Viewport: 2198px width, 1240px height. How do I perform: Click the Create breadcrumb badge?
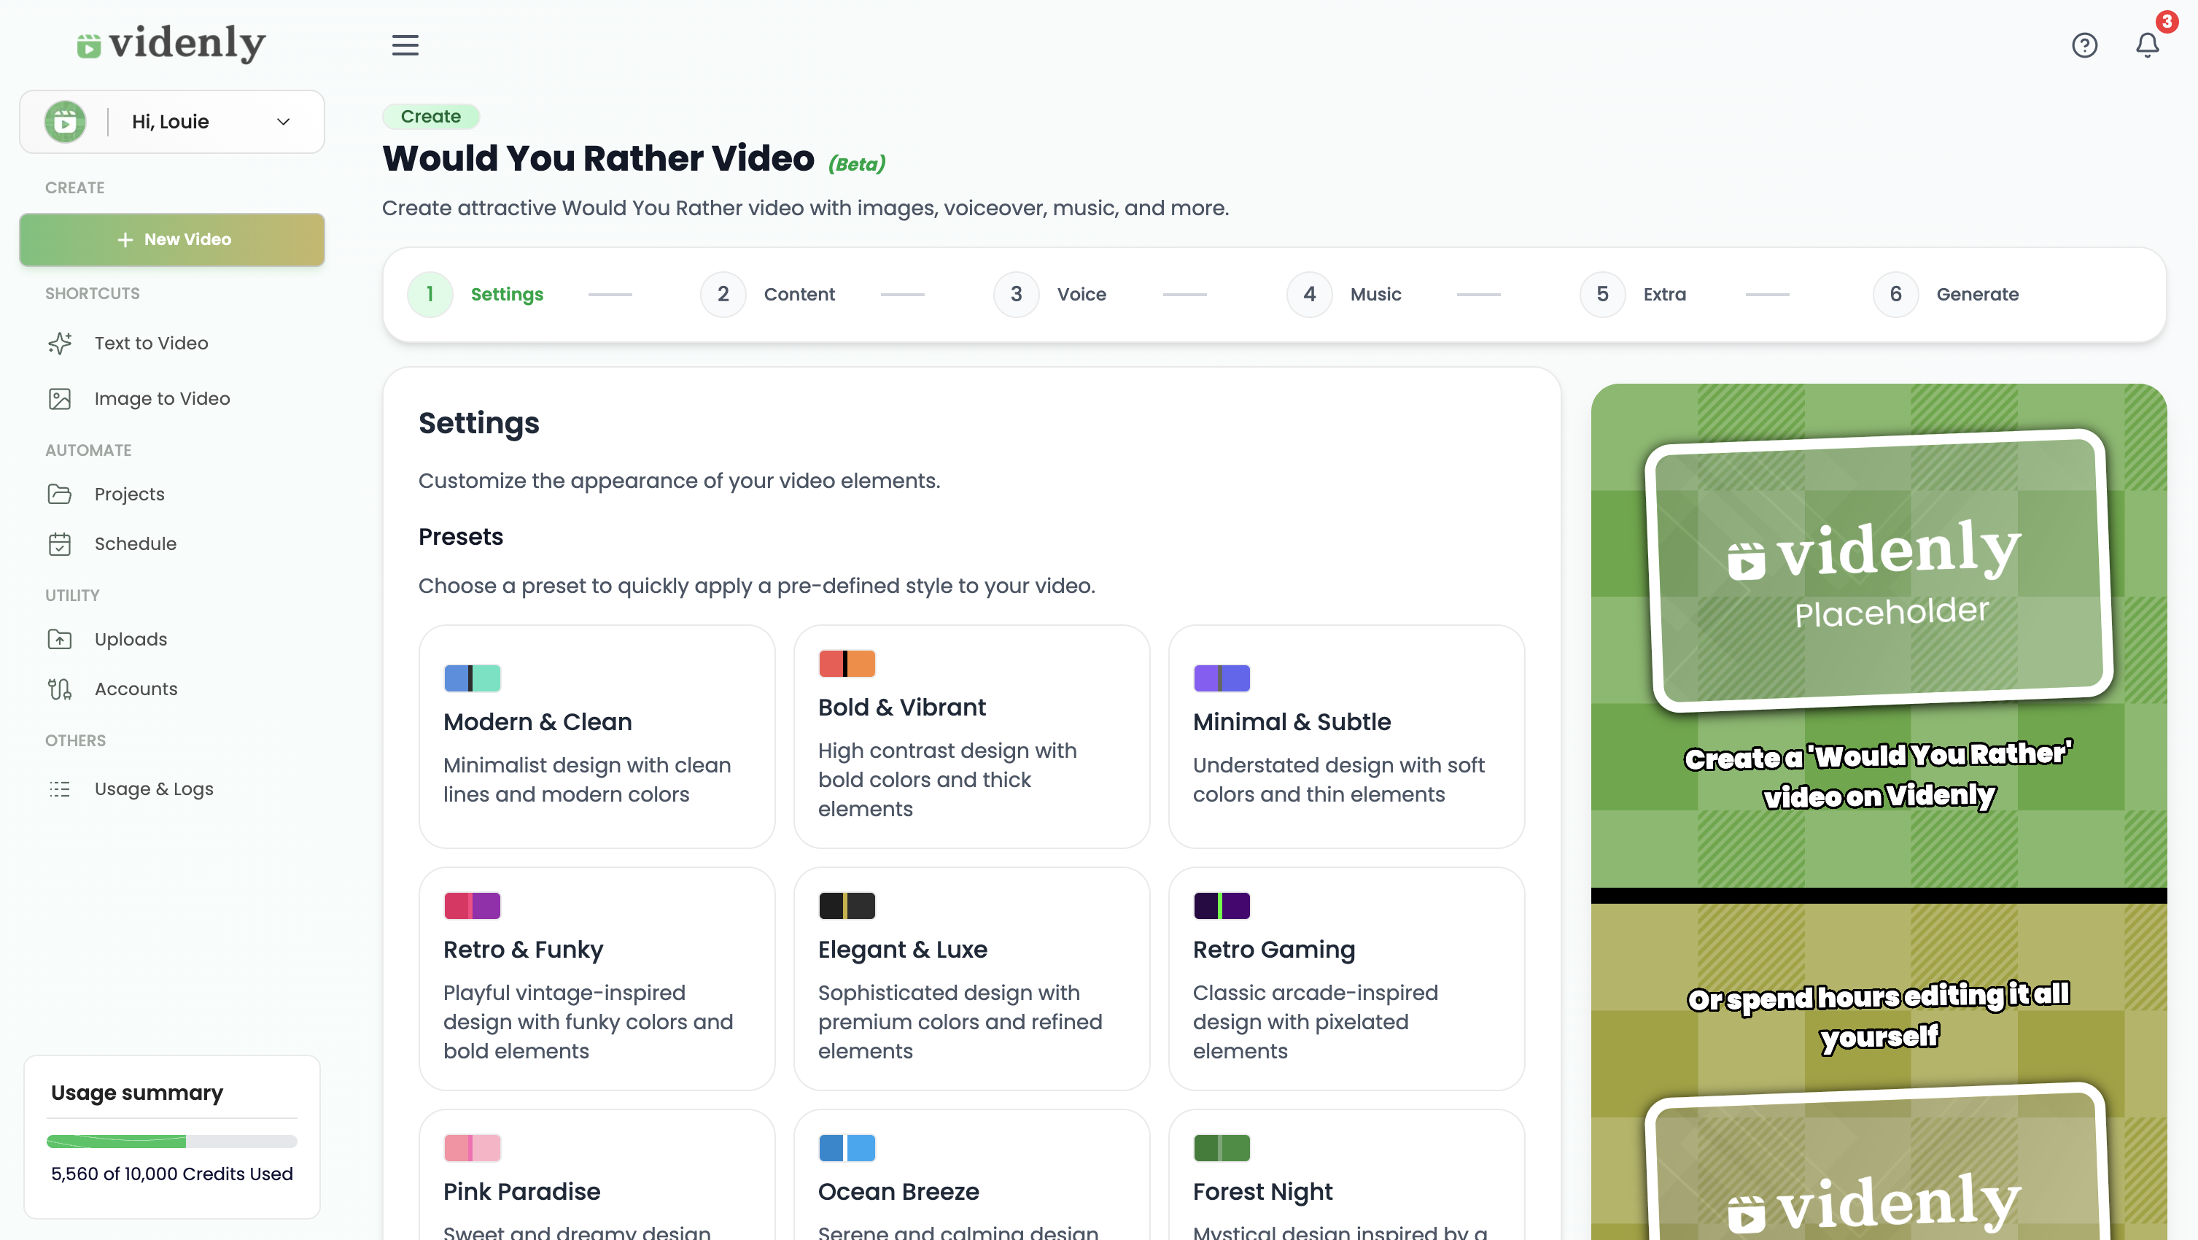pyautogui.click(x=431, y=116)
